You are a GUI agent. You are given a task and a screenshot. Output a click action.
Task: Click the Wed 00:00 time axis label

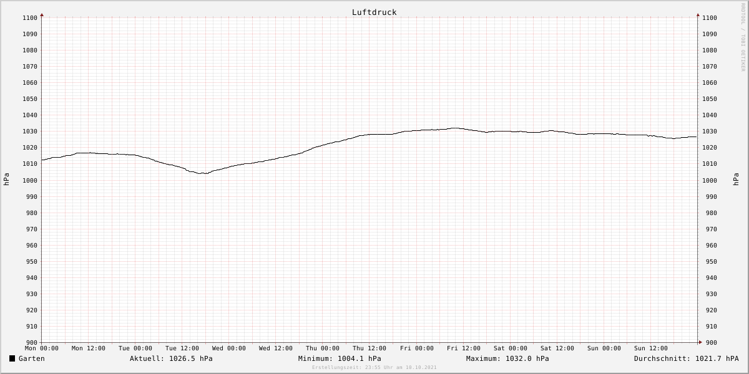coord(229,348)
